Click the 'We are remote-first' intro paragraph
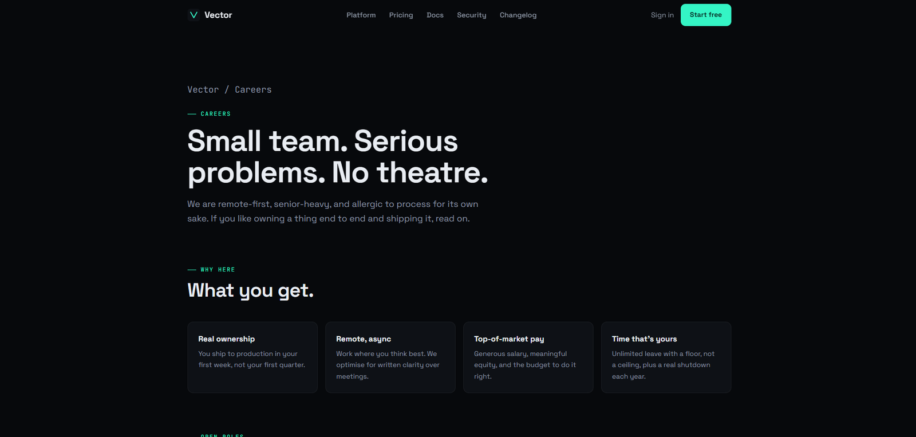 pyautogui.click(x=333, y=211)
